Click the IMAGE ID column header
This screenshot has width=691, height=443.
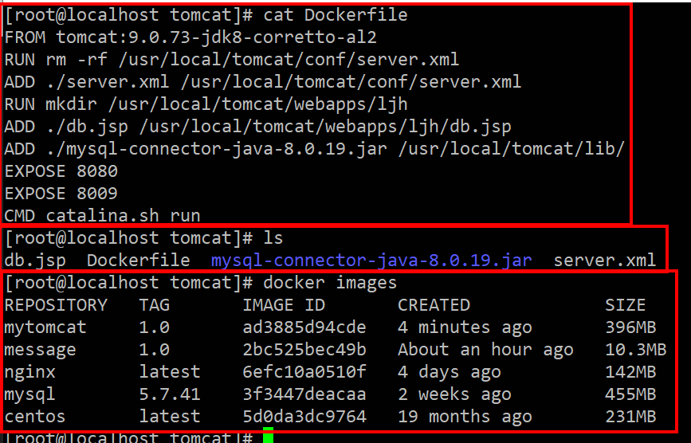click(x=284, y=305)
